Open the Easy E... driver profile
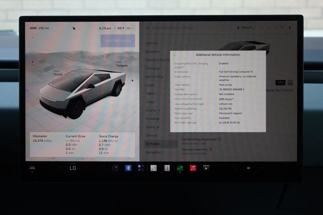Screen dimensions: 323x215 coord(245,27)
